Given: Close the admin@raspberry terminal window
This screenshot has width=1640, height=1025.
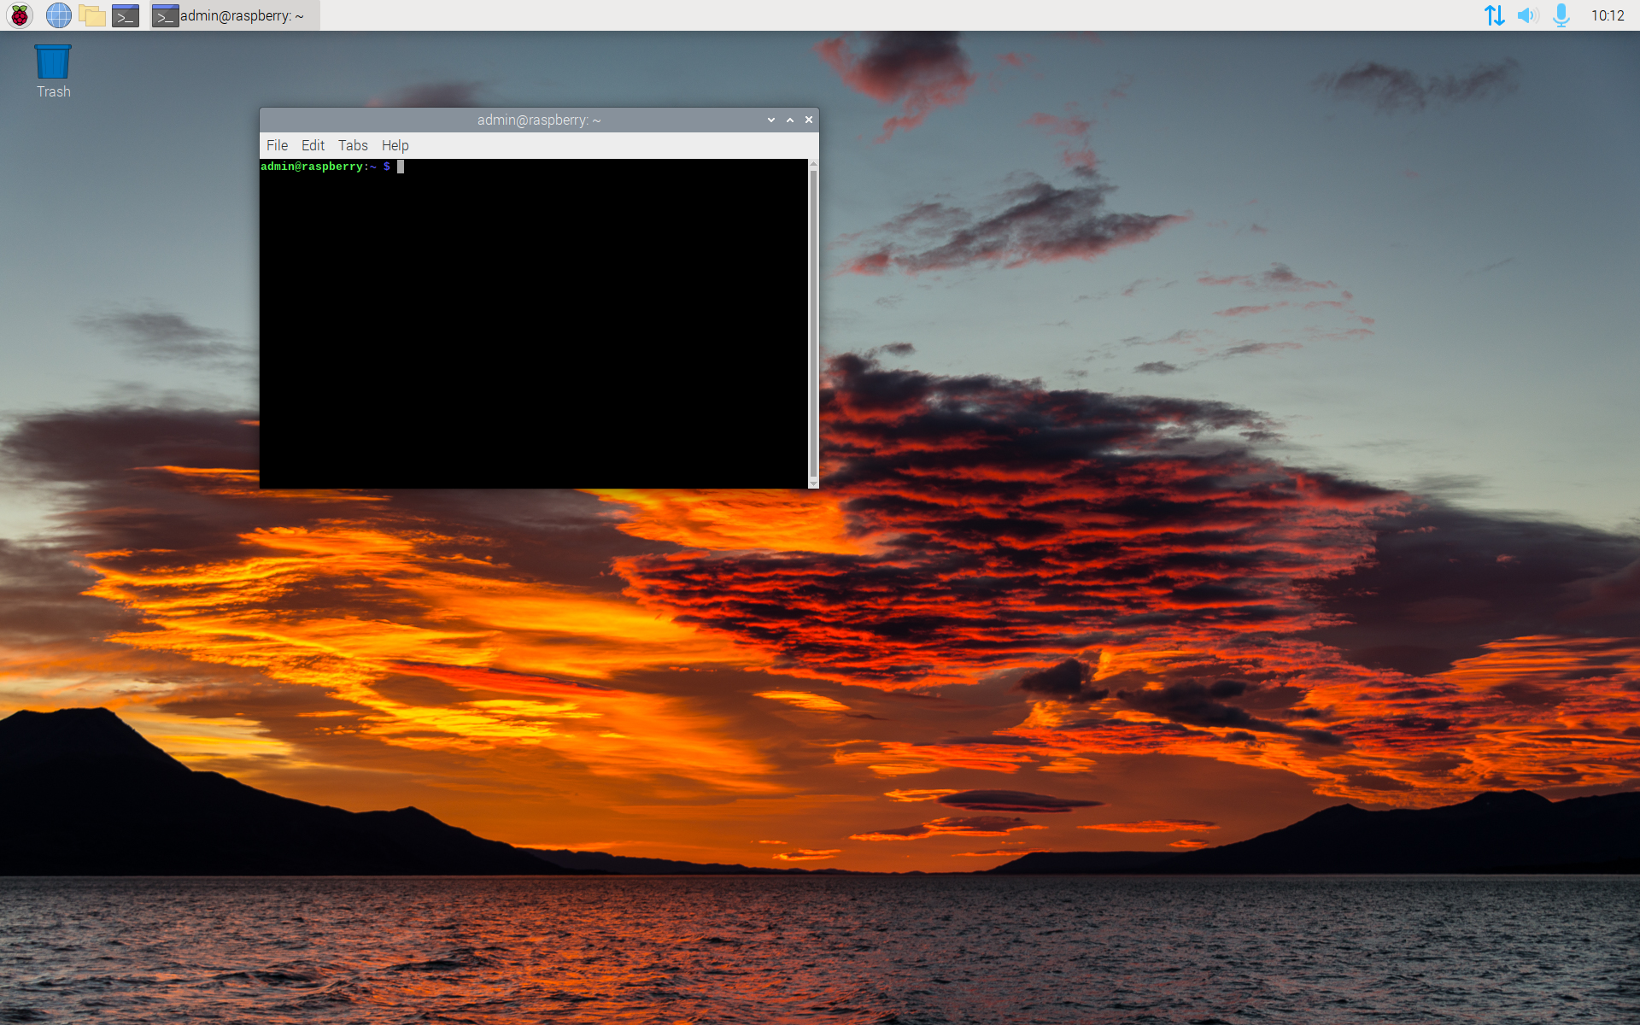Looking at the screenshot, I should [x=809, y=120].
